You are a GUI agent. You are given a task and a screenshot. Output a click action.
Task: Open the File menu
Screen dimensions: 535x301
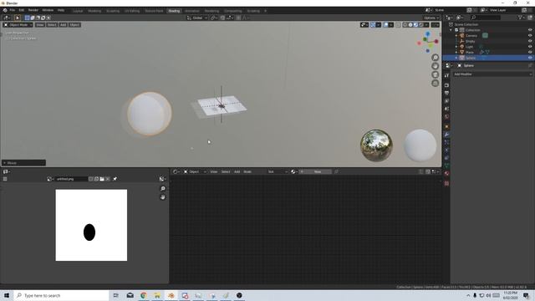pos(12,10)
